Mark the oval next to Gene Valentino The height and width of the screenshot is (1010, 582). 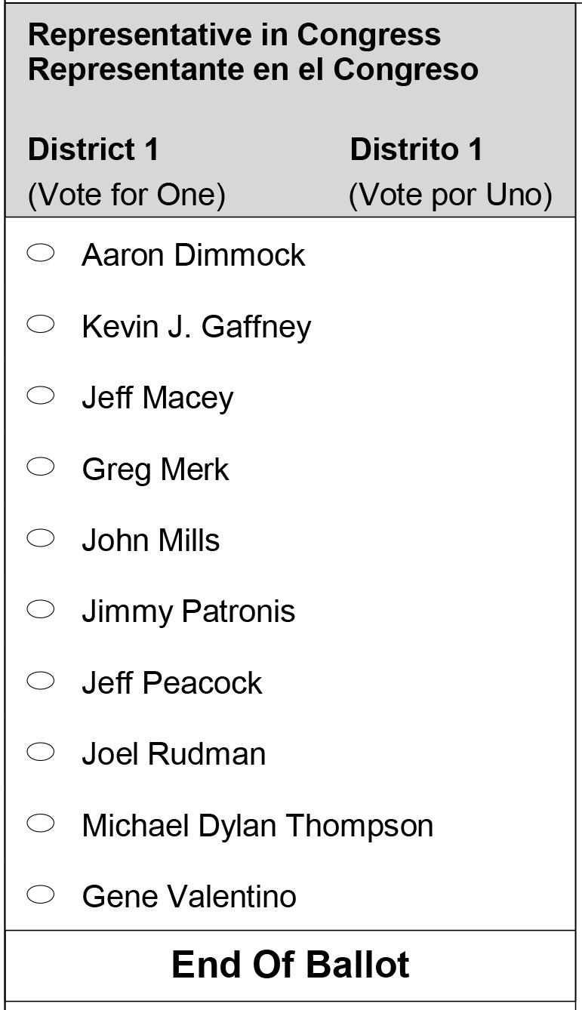41,895
